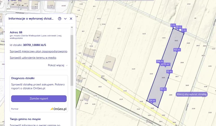Check the utilities link 'uzbrojenie terenu w media'

tap(33, 58)
